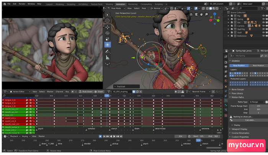The width and height of the screenshot is (268, 155).
Task: Click the active Transform tool icon
Action: [108, 45]
